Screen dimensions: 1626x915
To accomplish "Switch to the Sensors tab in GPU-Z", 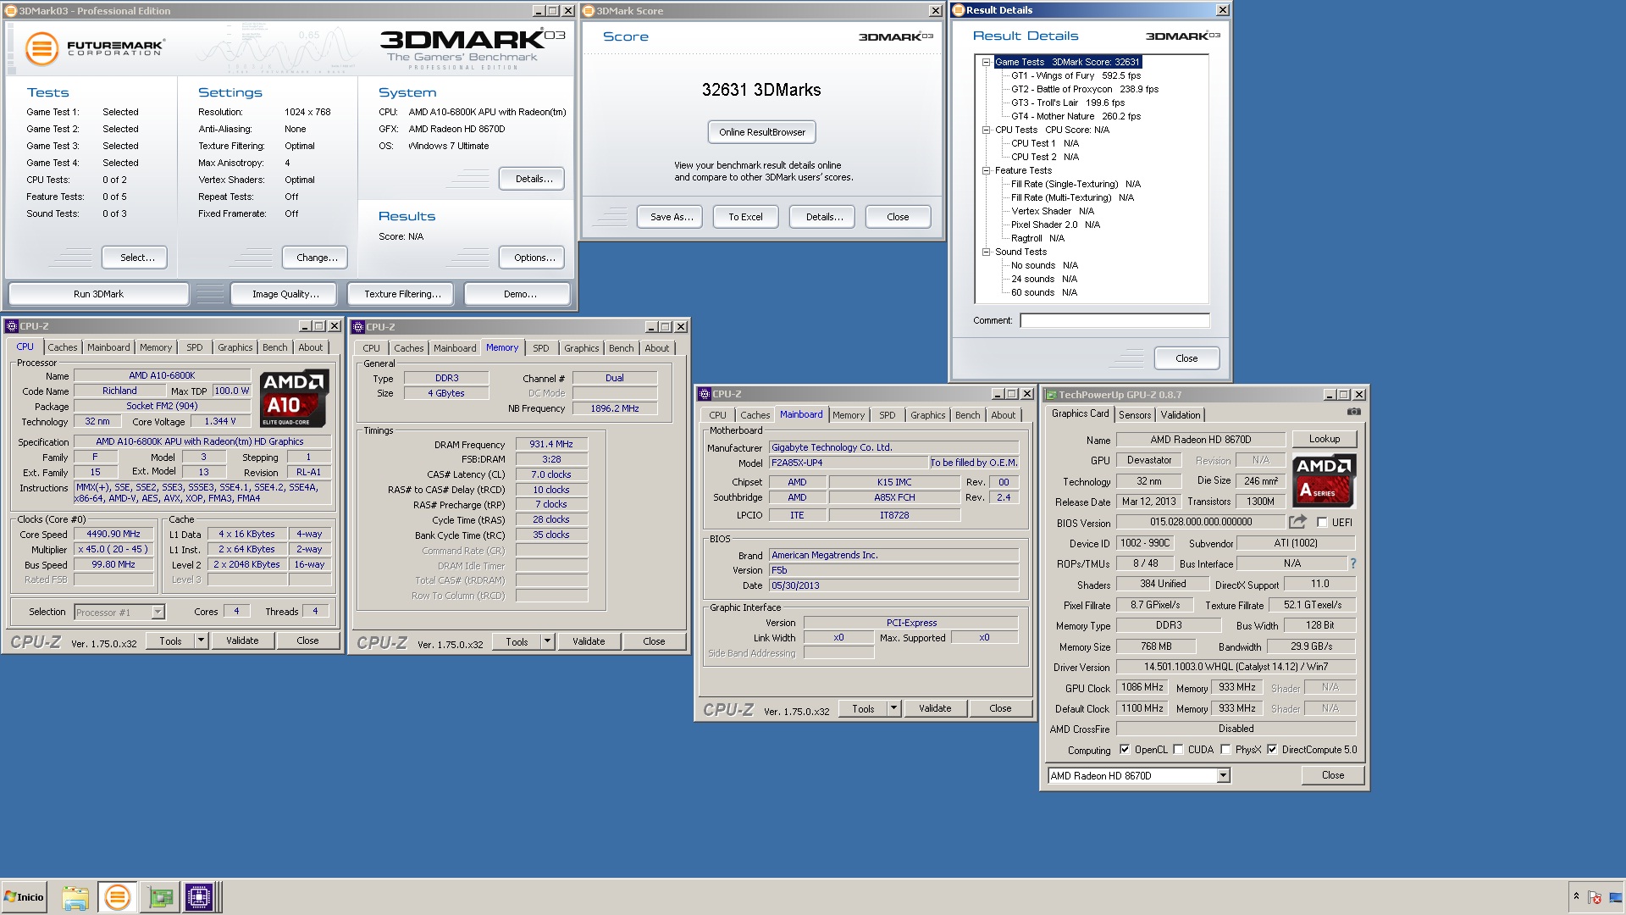I will tap(1135, 414).
